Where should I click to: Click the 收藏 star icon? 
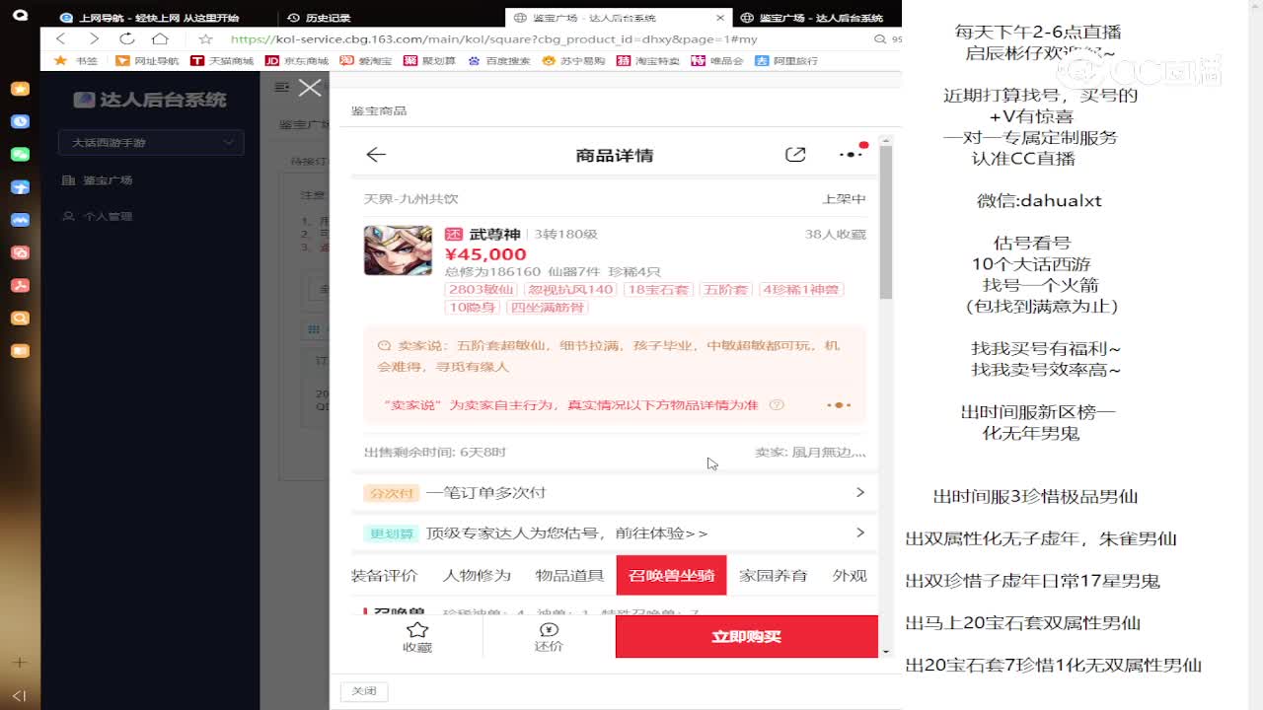[x=417, y=630]
